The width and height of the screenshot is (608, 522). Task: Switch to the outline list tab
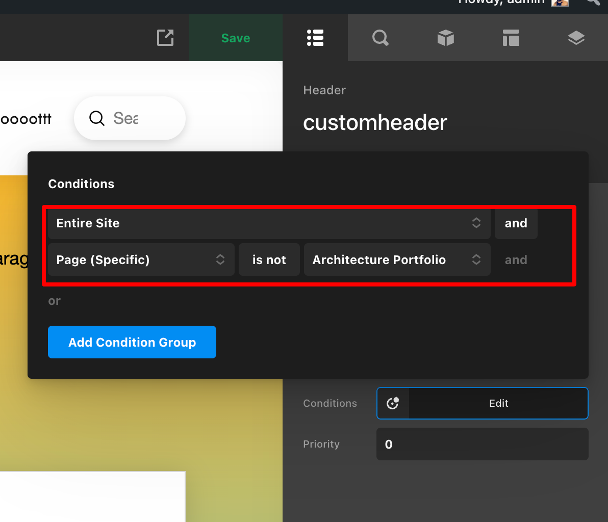(315, 38)
